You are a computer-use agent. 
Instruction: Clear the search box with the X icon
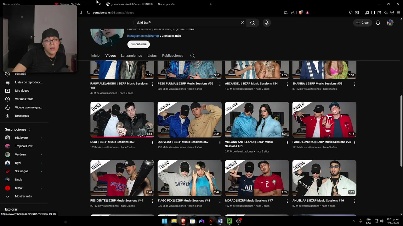[x=242, y=23]
